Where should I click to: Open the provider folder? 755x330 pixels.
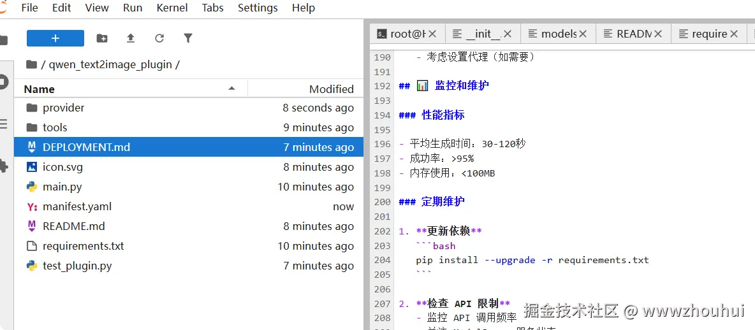click(x=189, y=108)
